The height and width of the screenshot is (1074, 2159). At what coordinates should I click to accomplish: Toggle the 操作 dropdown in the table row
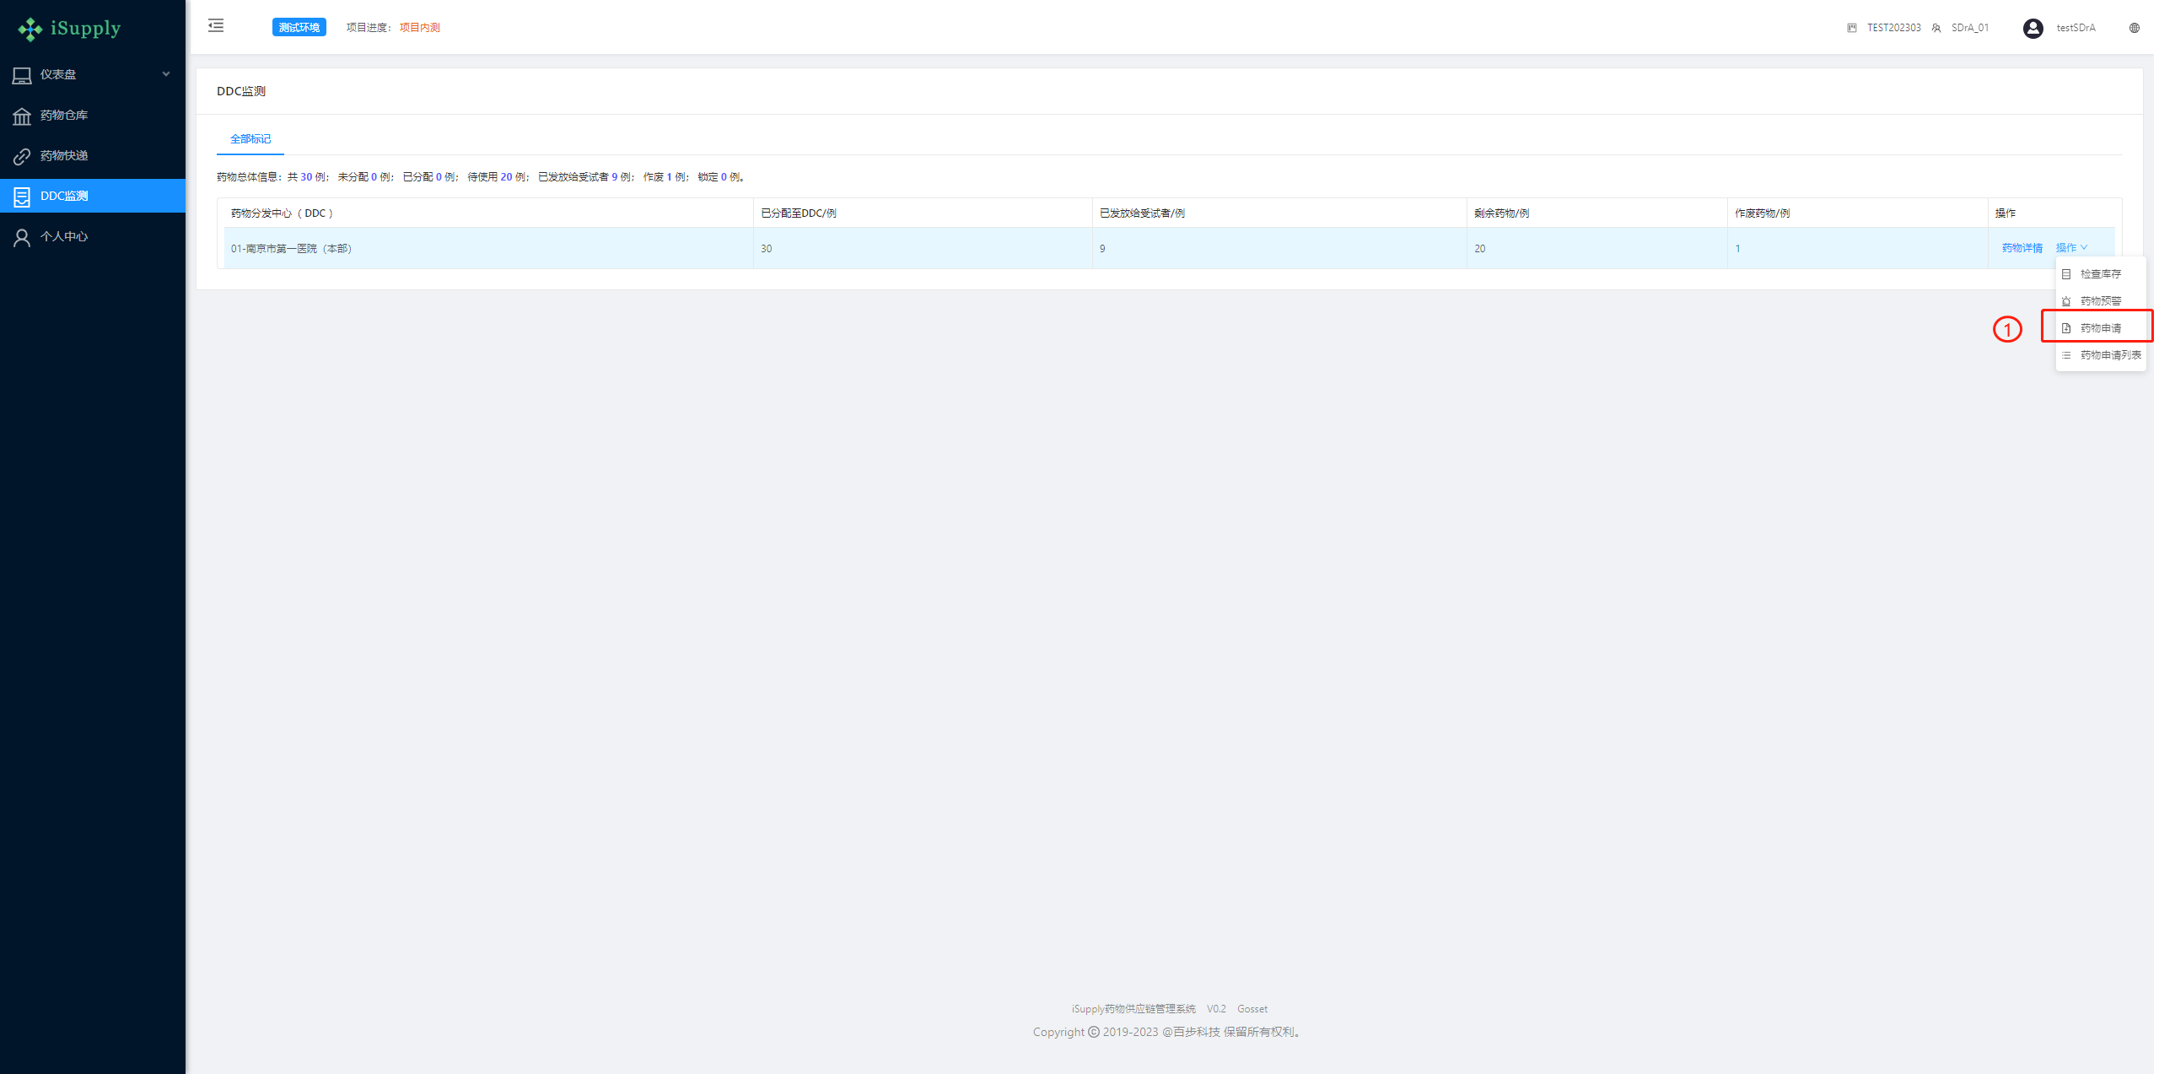tap(2071, 248)
